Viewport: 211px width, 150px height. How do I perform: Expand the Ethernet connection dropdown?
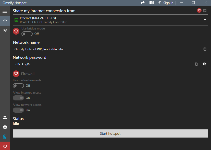[x=110, y=20]
